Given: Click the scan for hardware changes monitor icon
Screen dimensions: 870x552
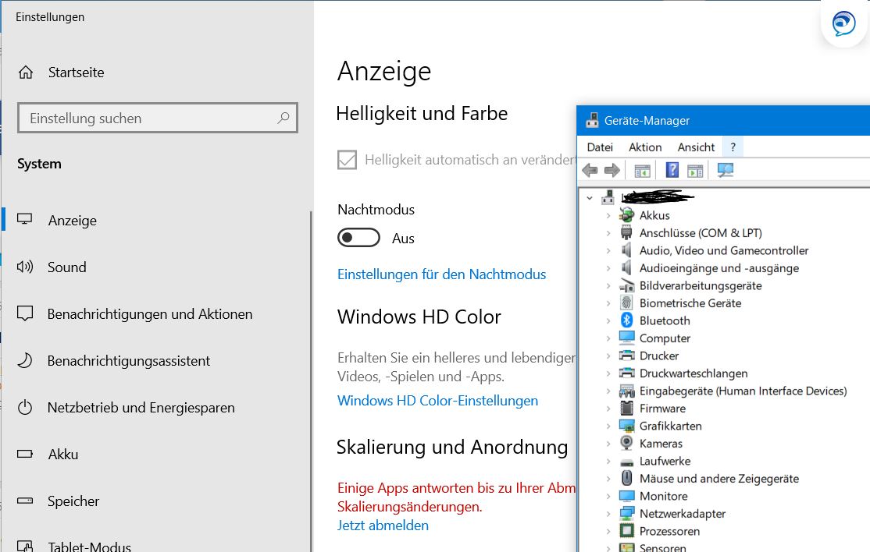Looking at the screenshot, I should (726, 170).
